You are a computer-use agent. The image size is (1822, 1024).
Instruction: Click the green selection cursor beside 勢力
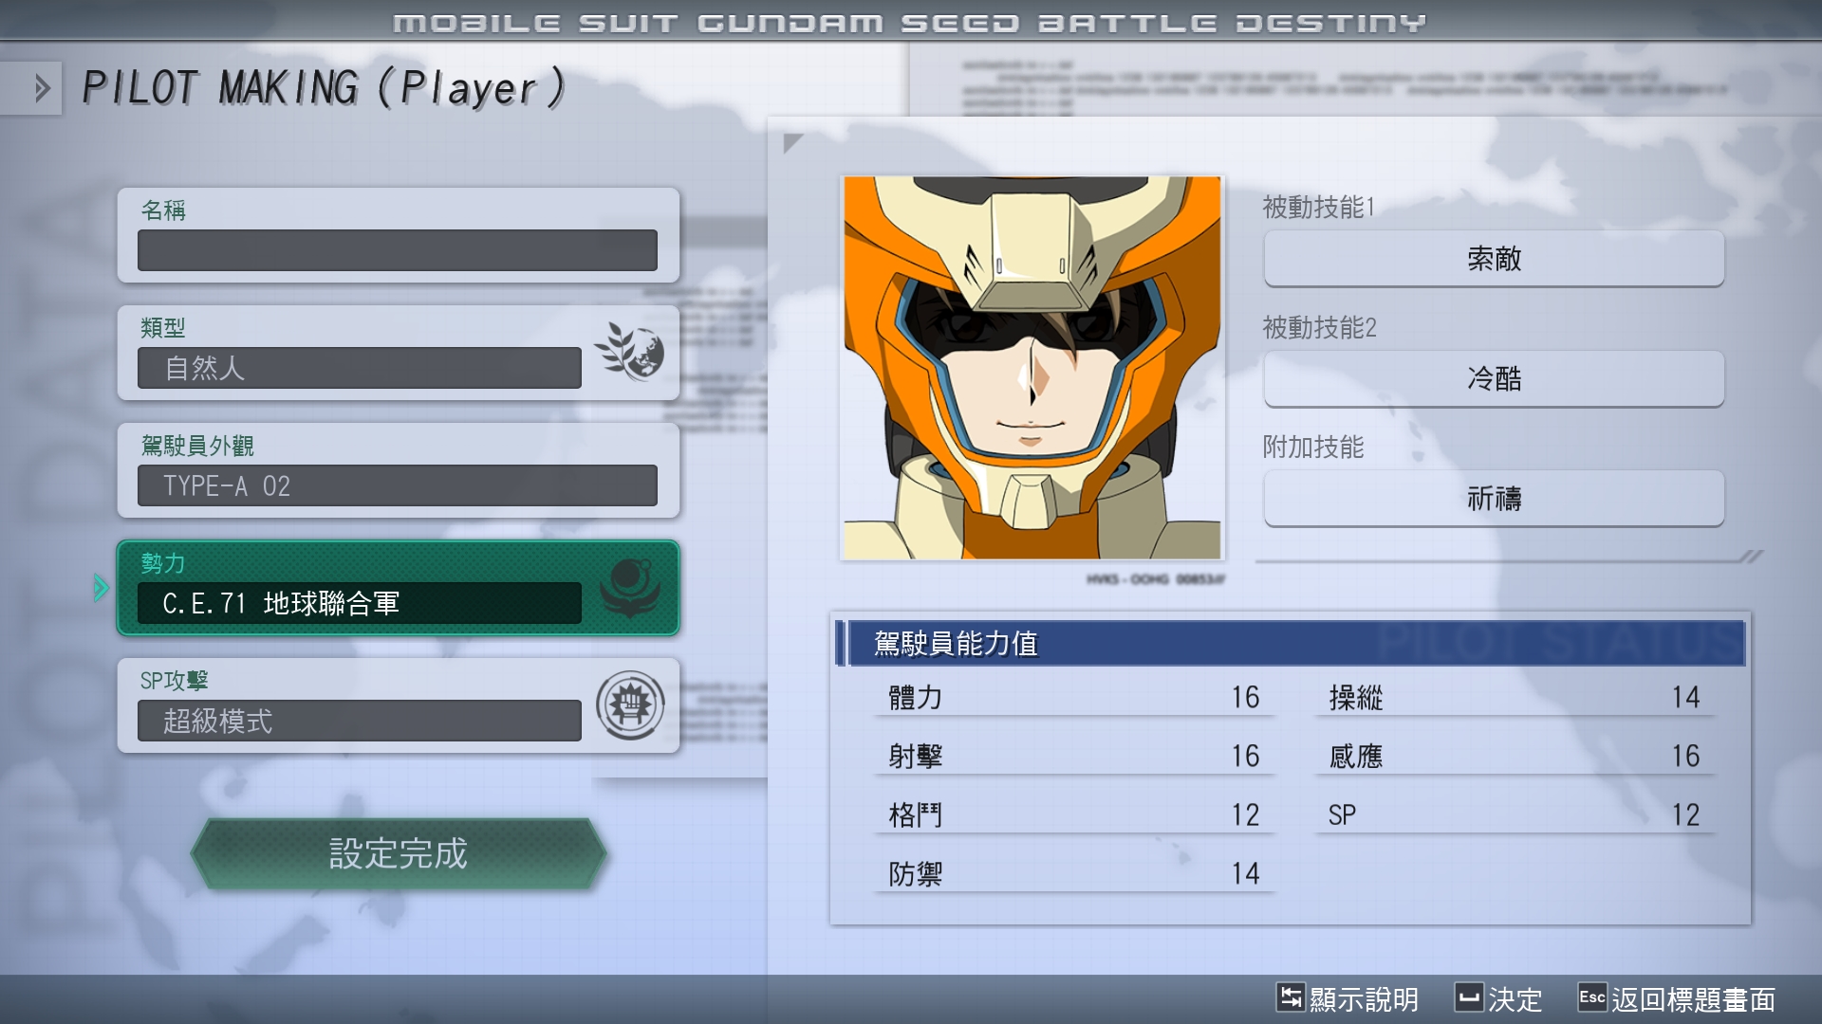pyautogui.click(x=101, y=588)
